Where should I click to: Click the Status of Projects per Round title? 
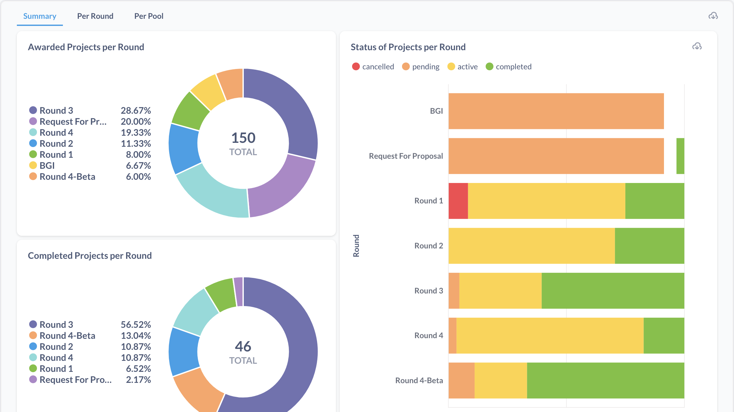tap(408, 47)
